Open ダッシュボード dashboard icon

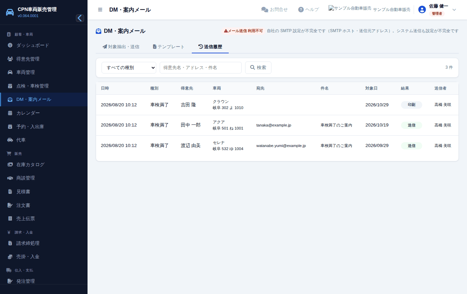click(10, 45)
